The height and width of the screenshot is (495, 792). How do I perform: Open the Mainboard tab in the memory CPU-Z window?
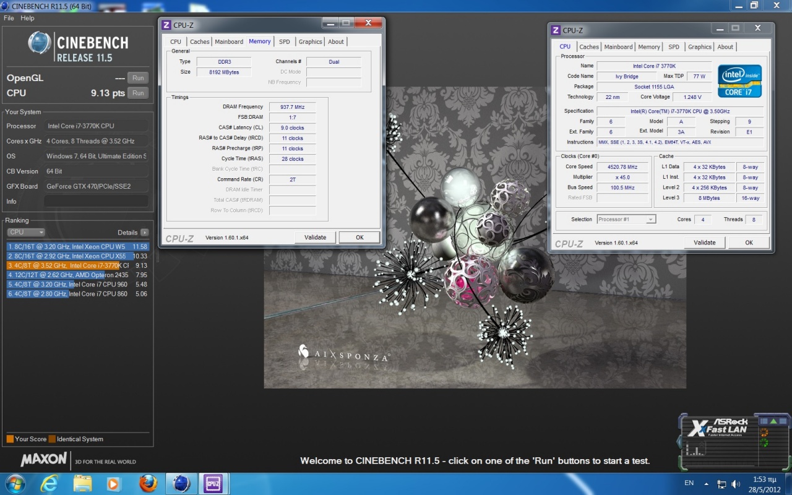229,41
